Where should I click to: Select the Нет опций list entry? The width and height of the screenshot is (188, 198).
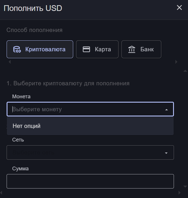tap(27, 126)
